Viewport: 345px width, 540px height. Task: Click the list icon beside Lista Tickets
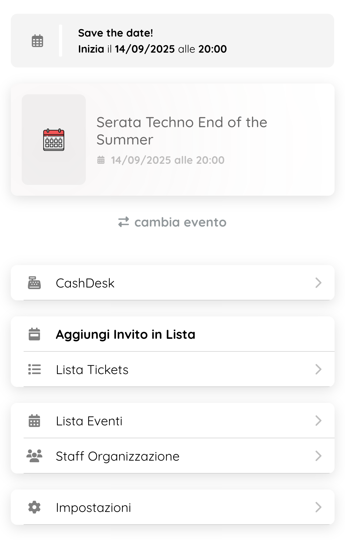coord(34,370)
